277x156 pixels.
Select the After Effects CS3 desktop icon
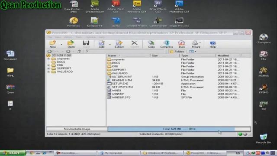point(158,7)
